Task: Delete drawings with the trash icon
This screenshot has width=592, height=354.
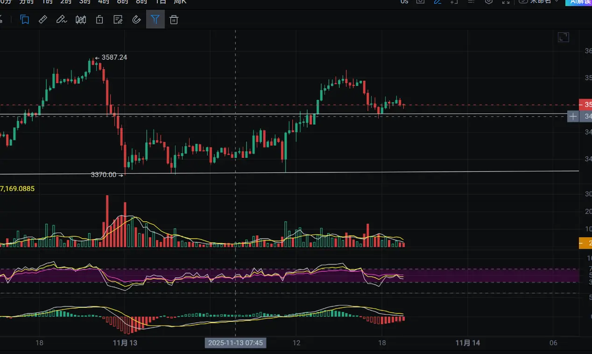Action: (174, 20)
